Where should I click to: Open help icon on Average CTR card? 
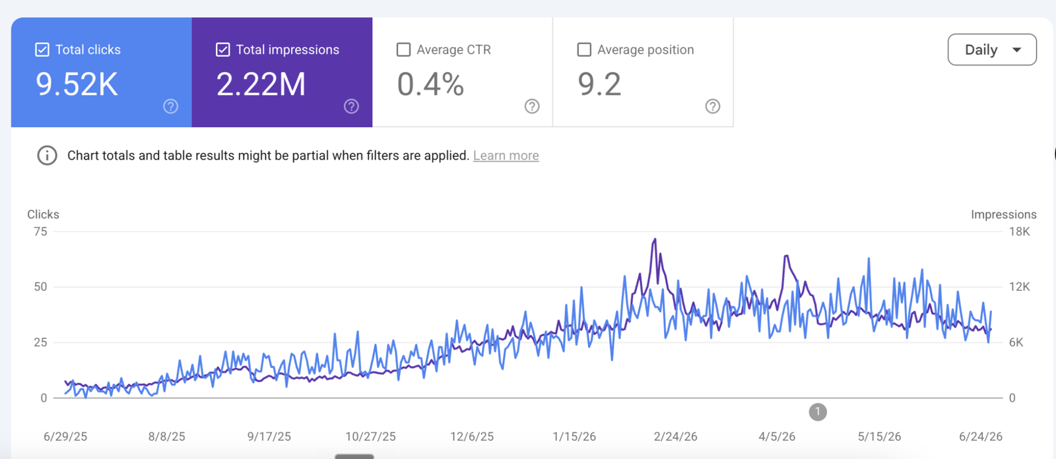[x=532, y=106]
